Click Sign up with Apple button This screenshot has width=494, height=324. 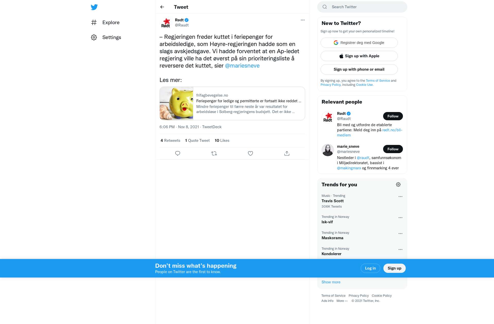point(359,56)
